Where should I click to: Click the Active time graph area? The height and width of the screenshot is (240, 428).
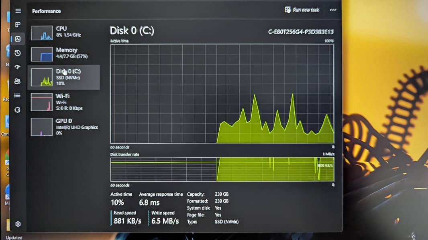point(222,94)
